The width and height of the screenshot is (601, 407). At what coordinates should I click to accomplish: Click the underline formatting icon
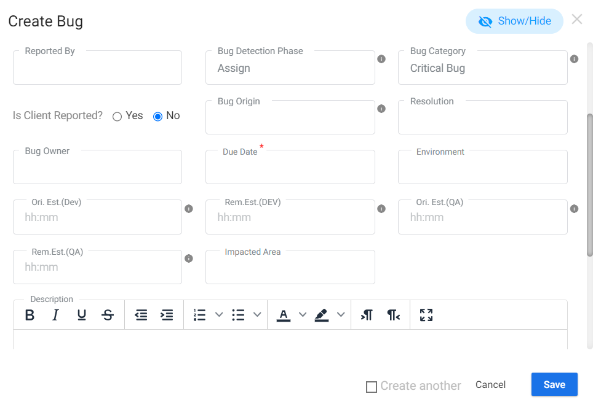click(x=82, y=315)
